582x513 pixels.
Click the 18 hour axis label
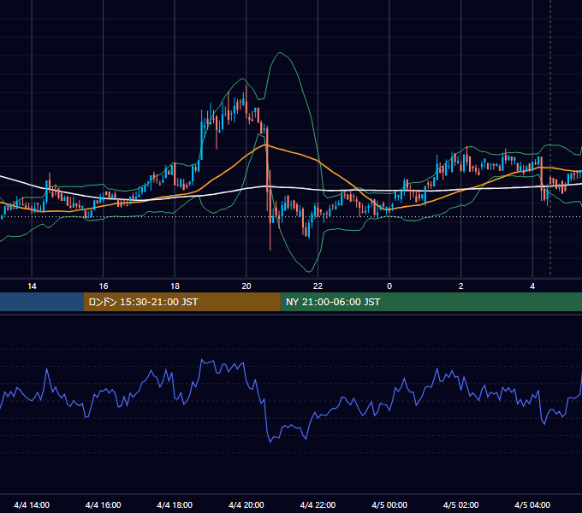pyautogui.click(x=175, y=286)
